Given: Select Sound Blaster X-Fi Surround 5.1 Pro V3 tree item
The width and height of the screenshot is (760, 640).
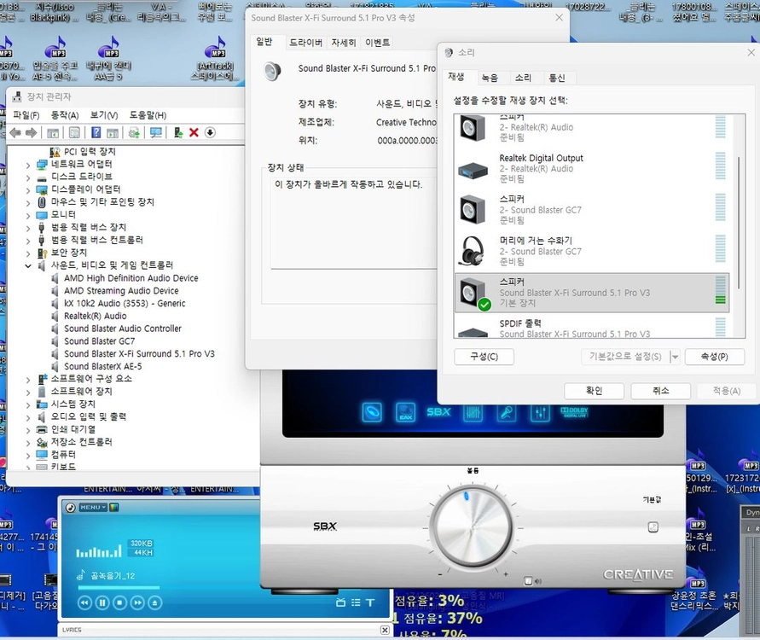Looking at the screenshot, I should [x=139, y=354].
